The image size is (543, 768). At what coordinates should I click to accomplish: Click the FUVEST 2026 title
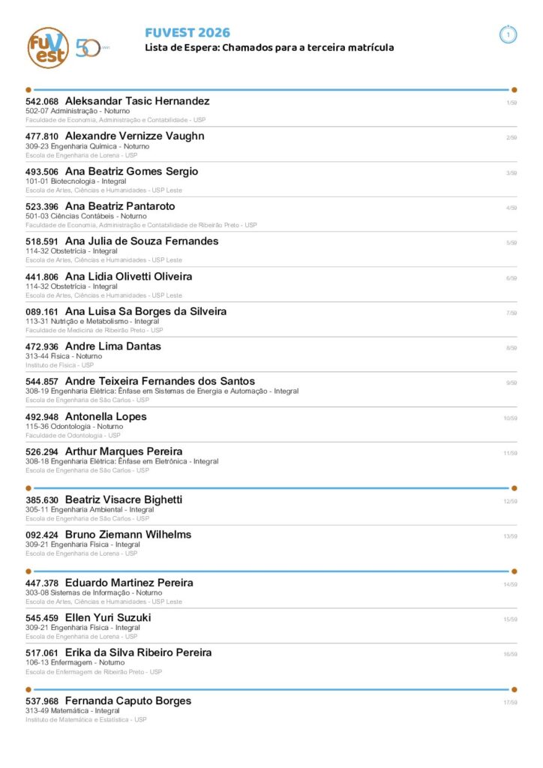click(x=187, y=33)
